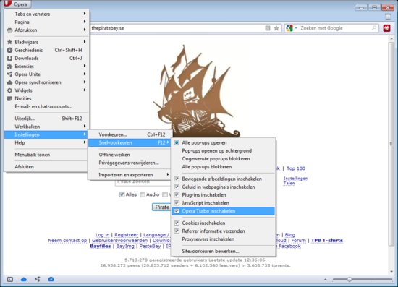The image size is (398, 287).
Task: Adjust the zoom slider handle
Action: pos(350,279)
